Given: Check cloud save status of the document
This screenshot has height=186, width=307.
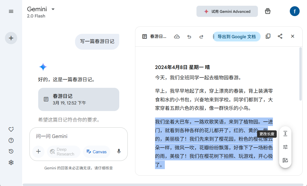Looking at the screenshot, I should [177, 36].
